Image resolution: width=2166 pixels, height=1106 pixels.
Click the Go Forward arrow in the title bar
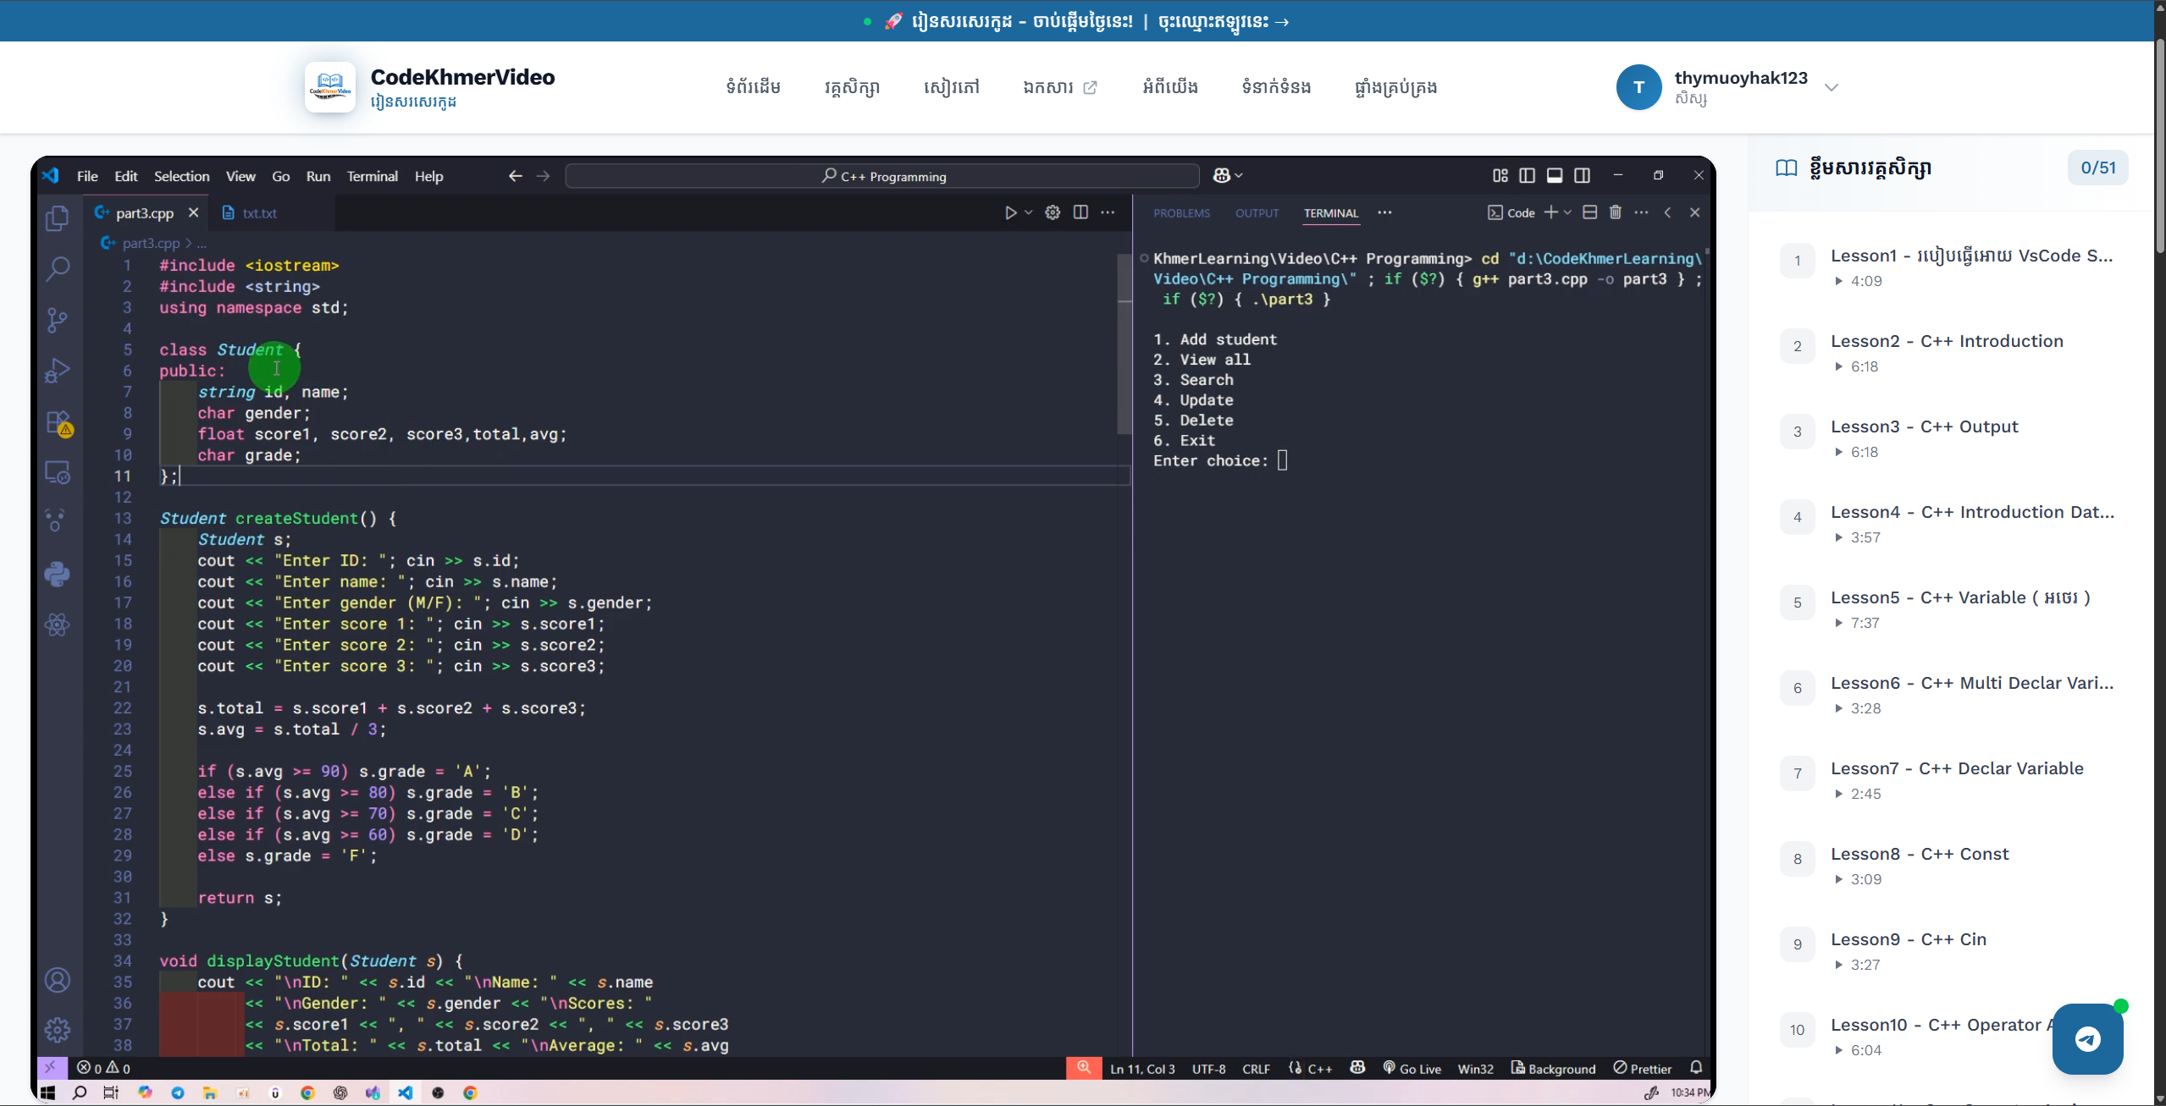coord(543,176)
